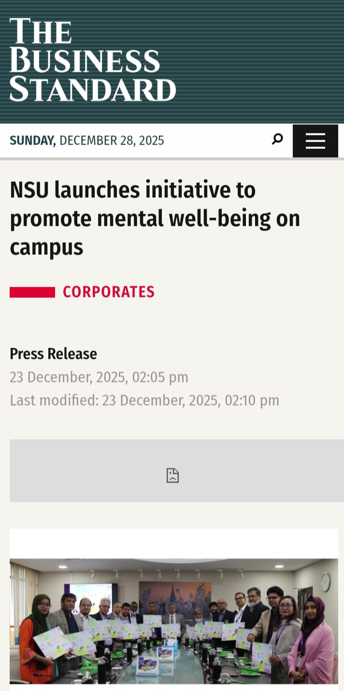
Task: Click the red bar beside CORPORATES
Action: pos(32,292)
